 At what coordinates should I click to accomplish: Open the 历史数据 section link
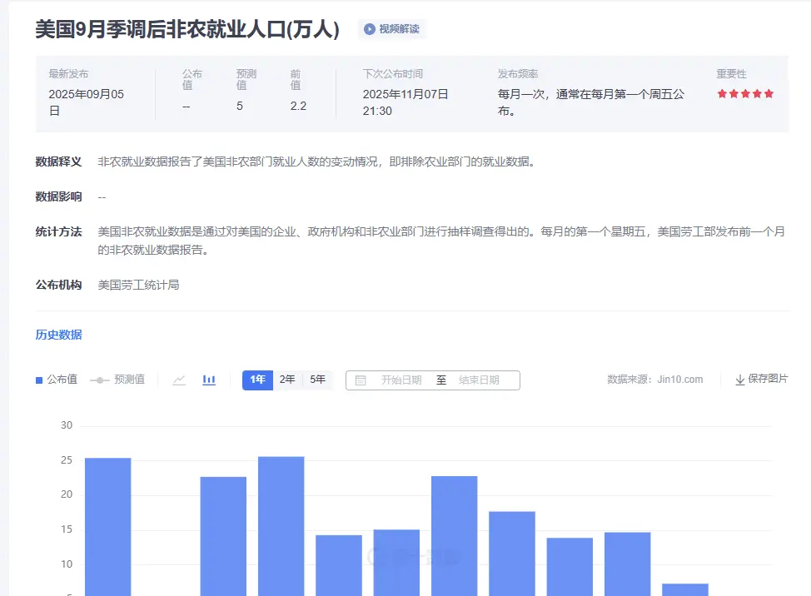pyautogui.click(x=58, y=335)
